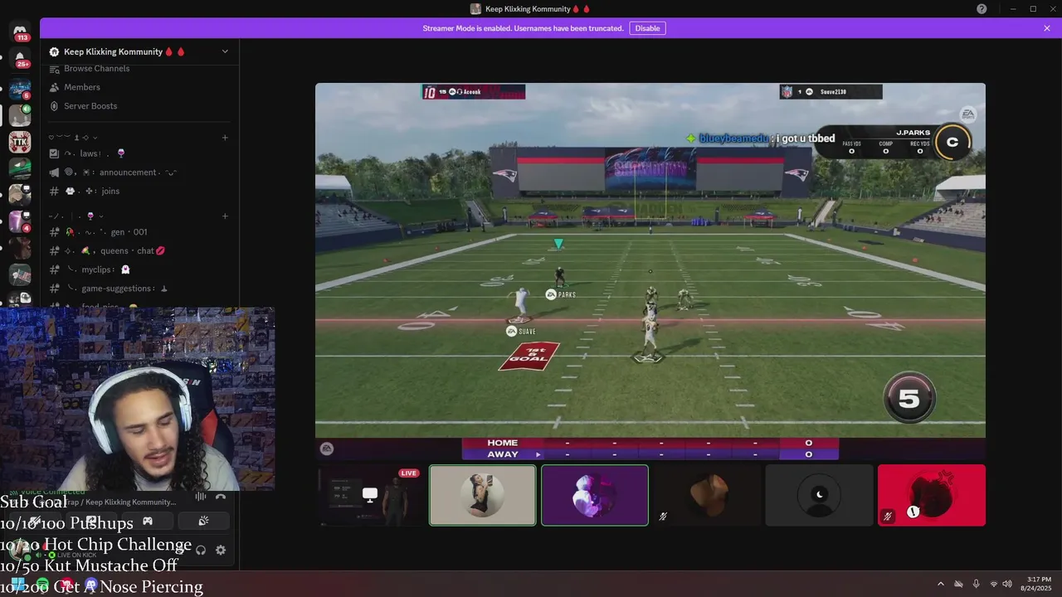Open the soundboard button
The height and width of the screenshot is (597, 1062).
(203, 521)
